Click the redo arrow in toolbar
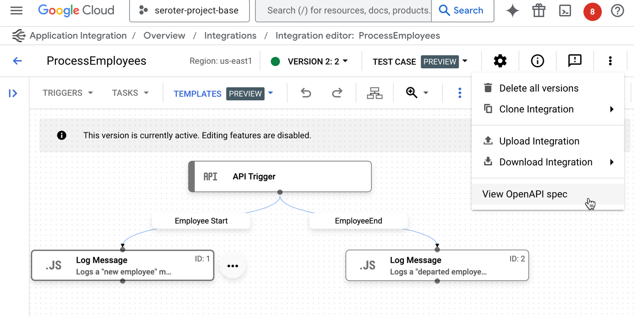The width and height of the screenshot is (634, 317). [337, 93]
